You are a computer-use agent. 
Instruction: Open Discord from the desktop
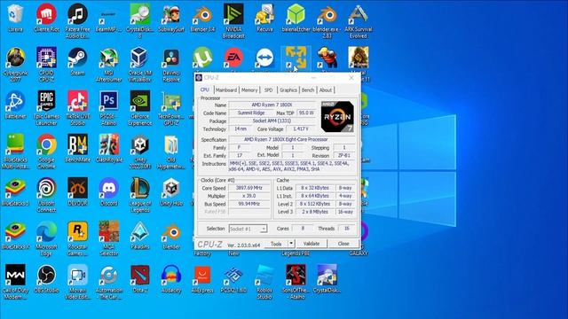pyautogui.click(x=108, y=191)
